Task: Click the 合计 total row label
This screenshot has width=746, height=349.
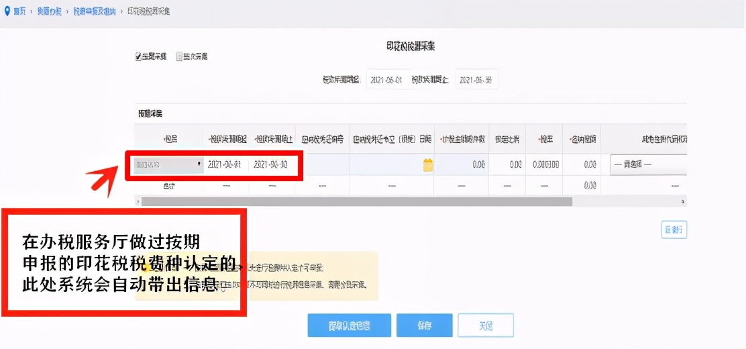Action: [x=169, y=186]
